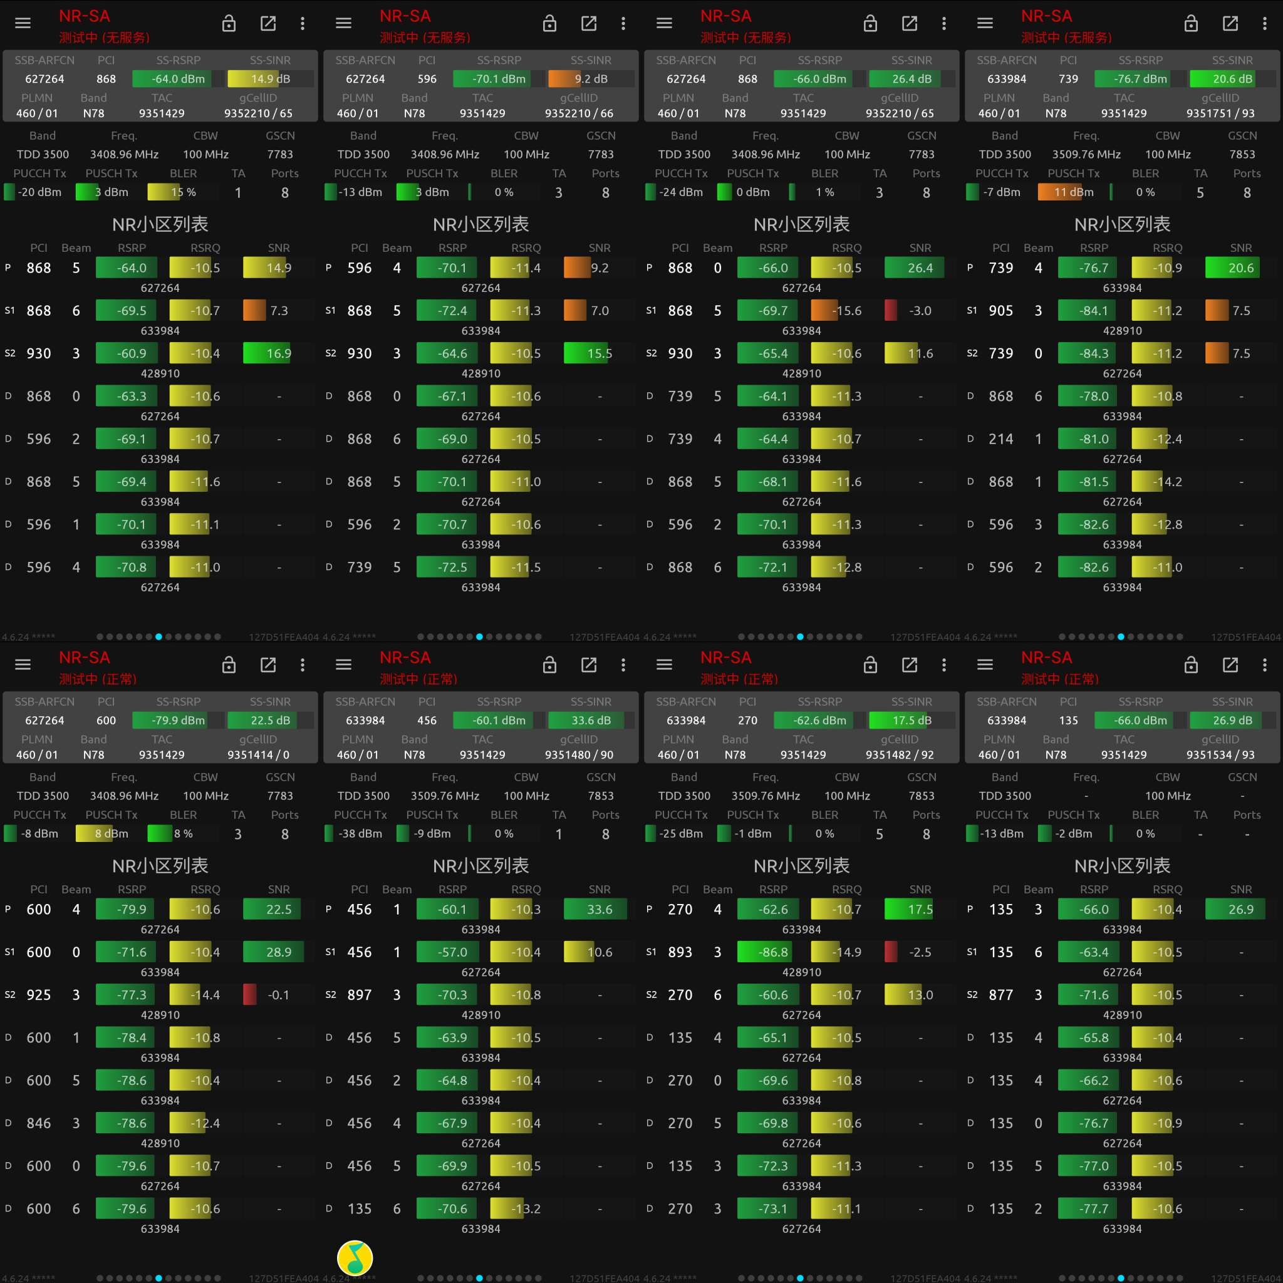Click gCellID value 9352210 / 66
Image resolution: width=1283 pixels, height=1283 pixels.
(x=579, y=113)
